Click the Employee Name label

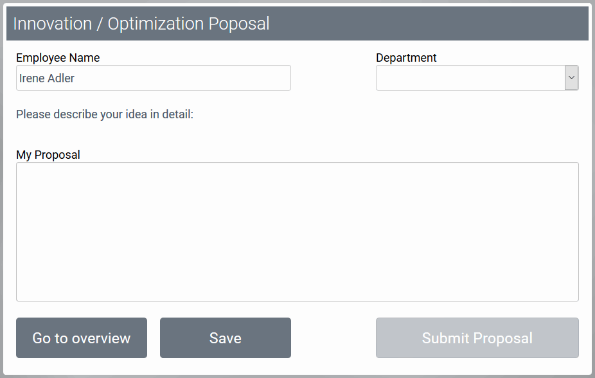[x=57, y=58]
